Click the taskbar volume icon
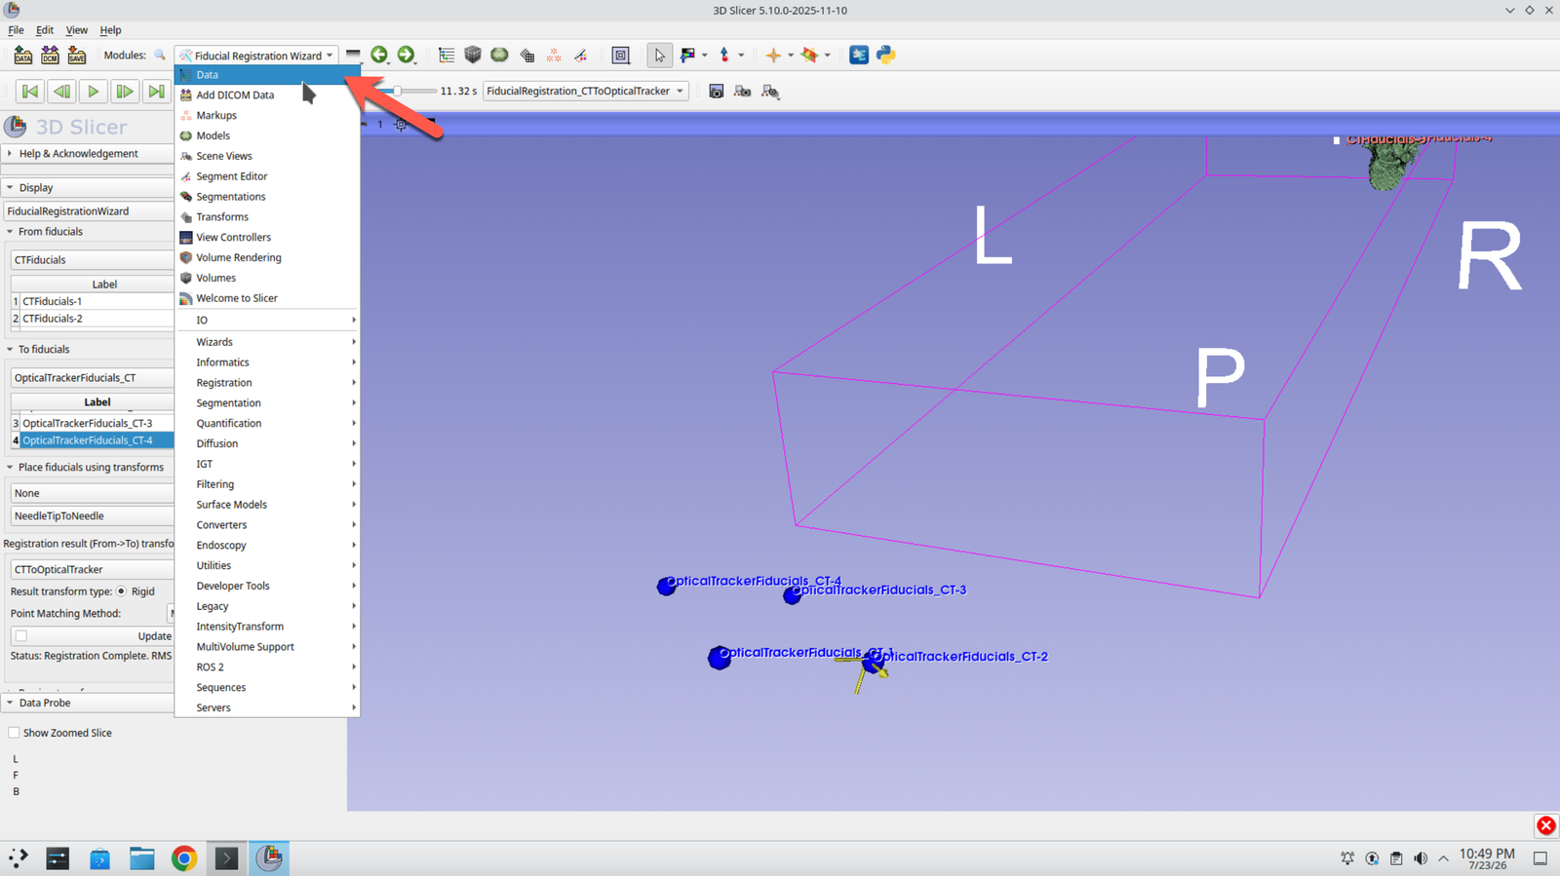Image resolution: width=1560 pixels, height=876 pixels. click(x=1420, y=858)
